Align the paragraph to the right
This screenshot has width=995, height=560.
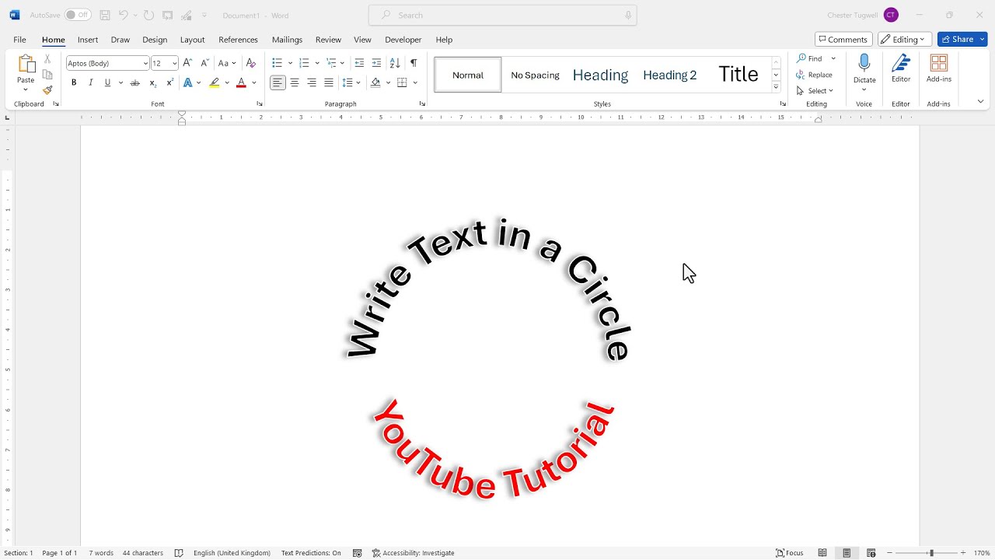312,82
